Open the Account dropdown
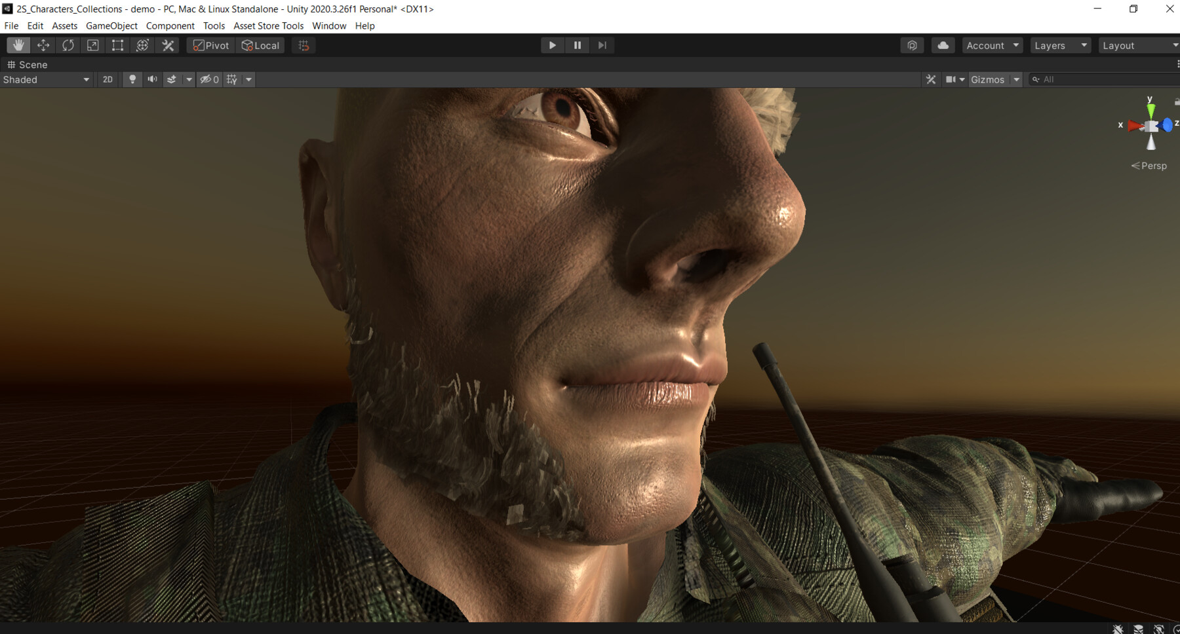 (993, 45)
